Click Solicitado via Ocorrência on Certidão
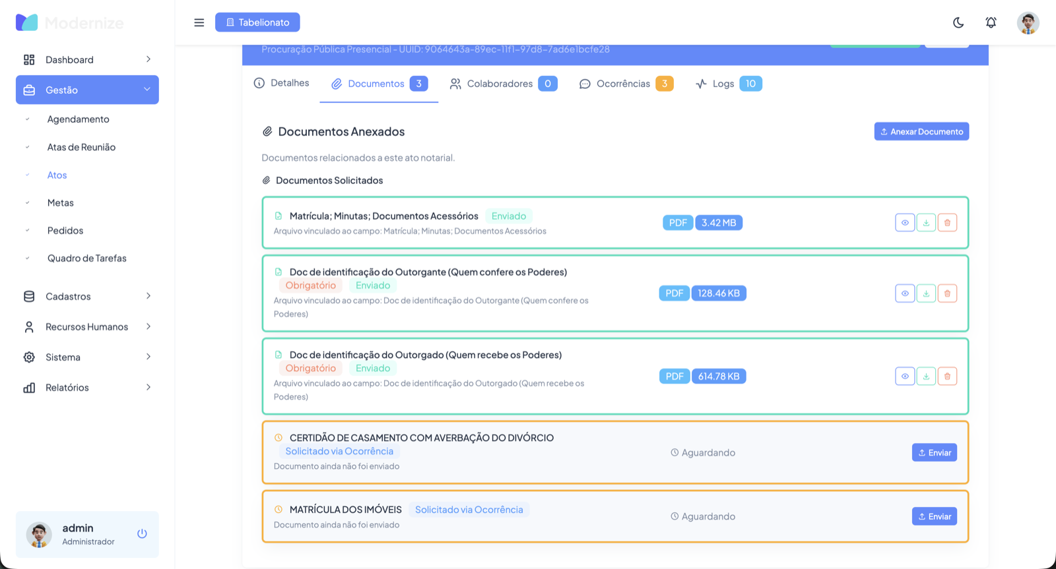The width and height of the screenshot is (1056, 569). coord(339,451)
